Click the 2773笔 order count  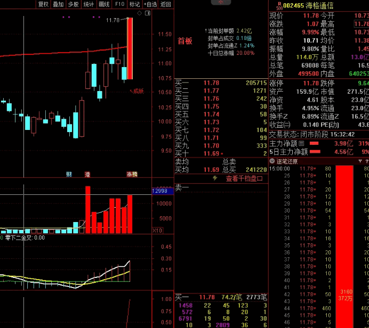(256, 297)
